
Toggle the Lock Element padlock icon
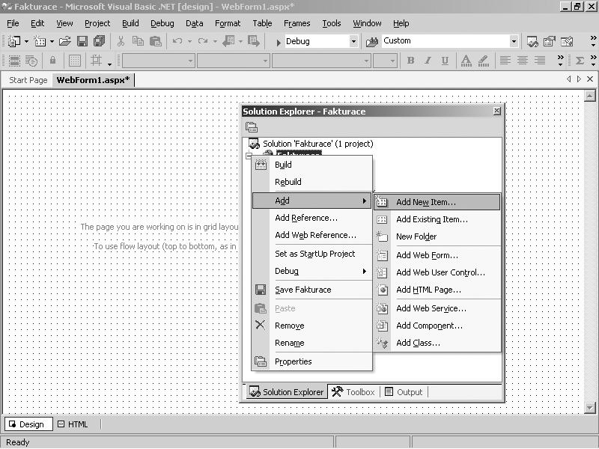[x=52, y=61]
